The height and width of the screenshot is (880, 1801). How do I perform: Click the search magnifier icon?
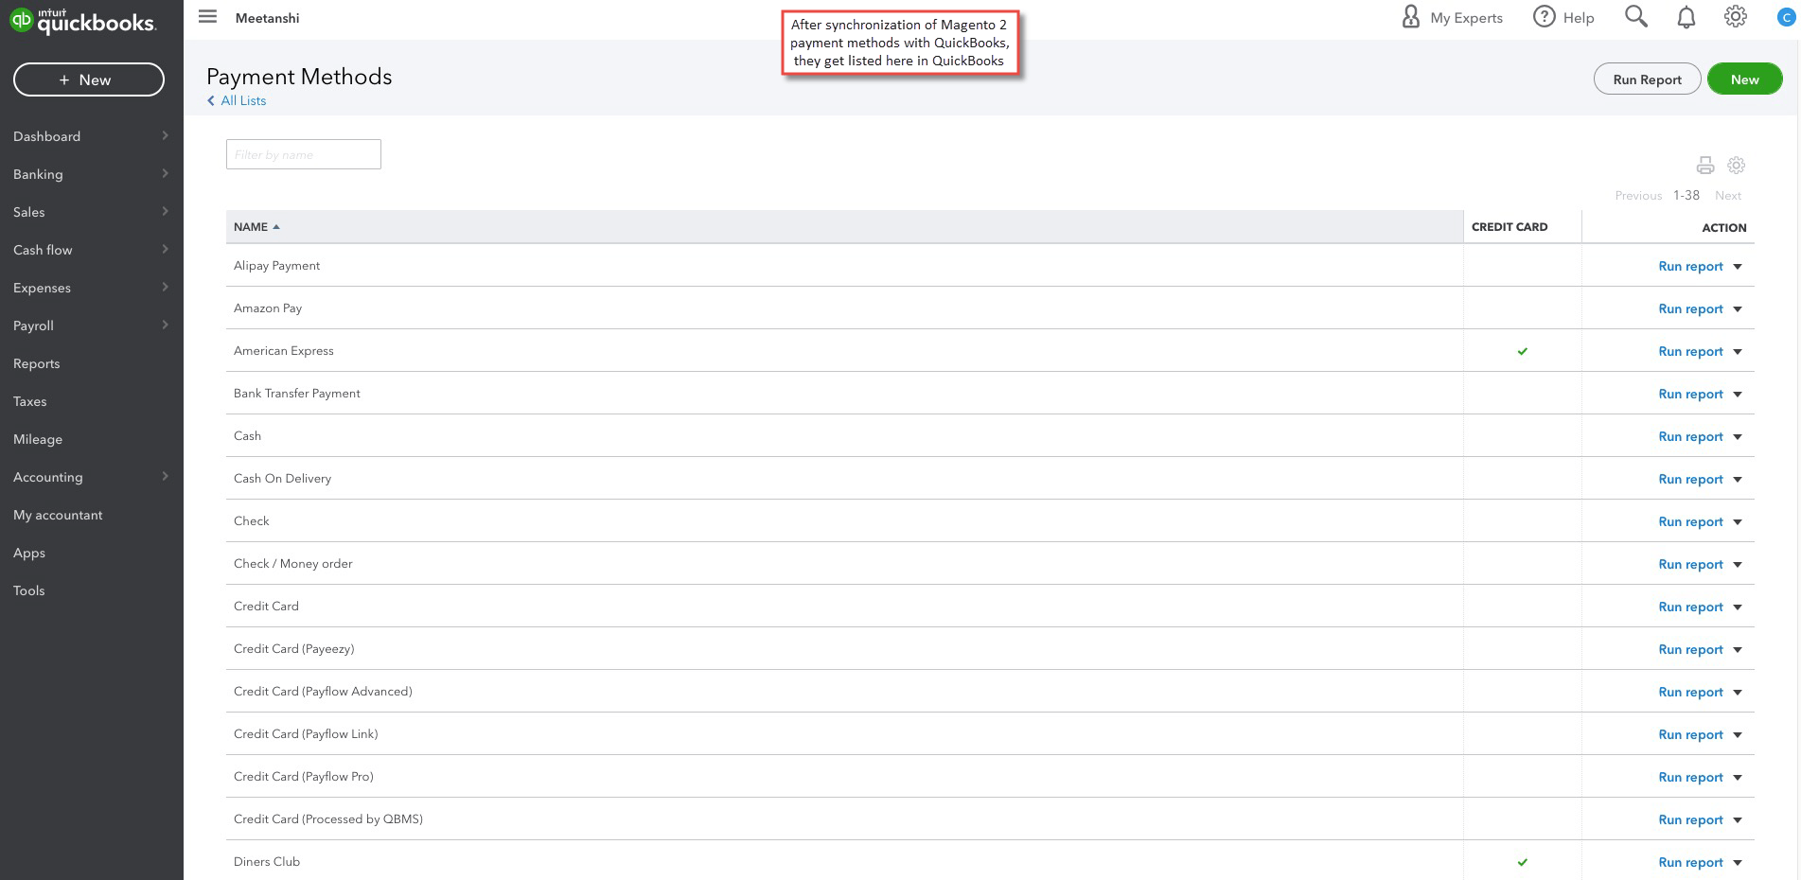1636,17
